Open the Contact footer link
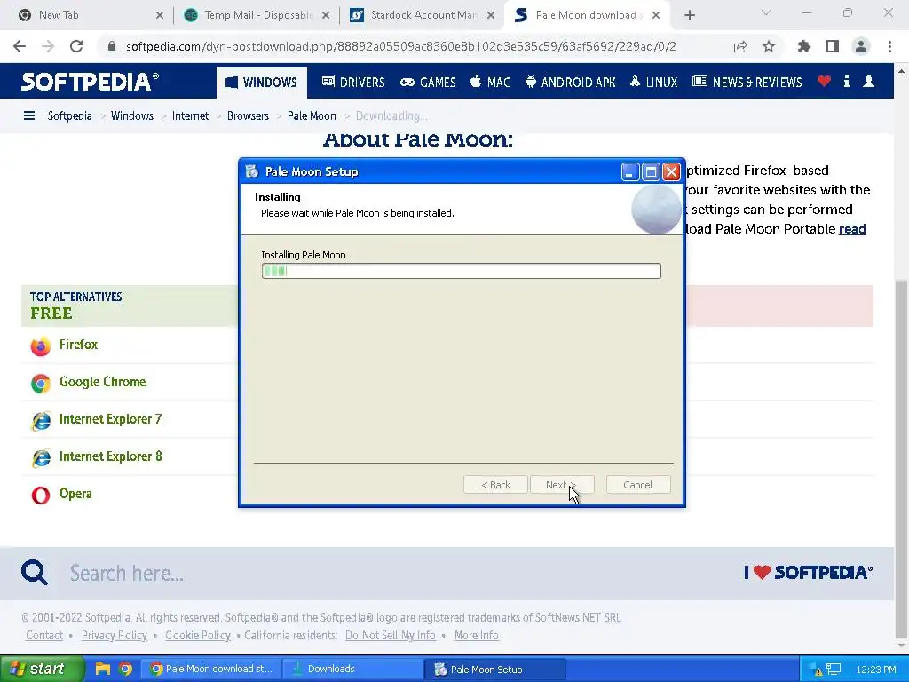 point(44,635)
